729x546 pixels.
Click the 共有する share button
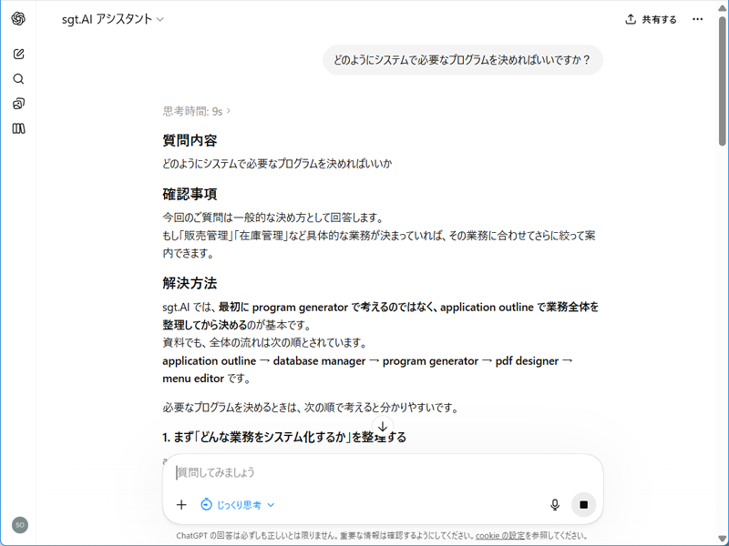pyautogui.click(x=651, y=19)
